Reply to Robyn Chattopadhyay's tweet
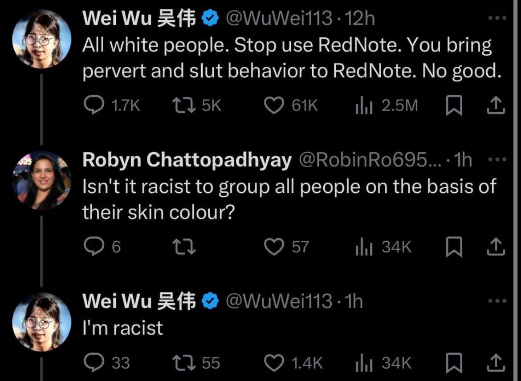521x381 pixels. coord(94,247)
